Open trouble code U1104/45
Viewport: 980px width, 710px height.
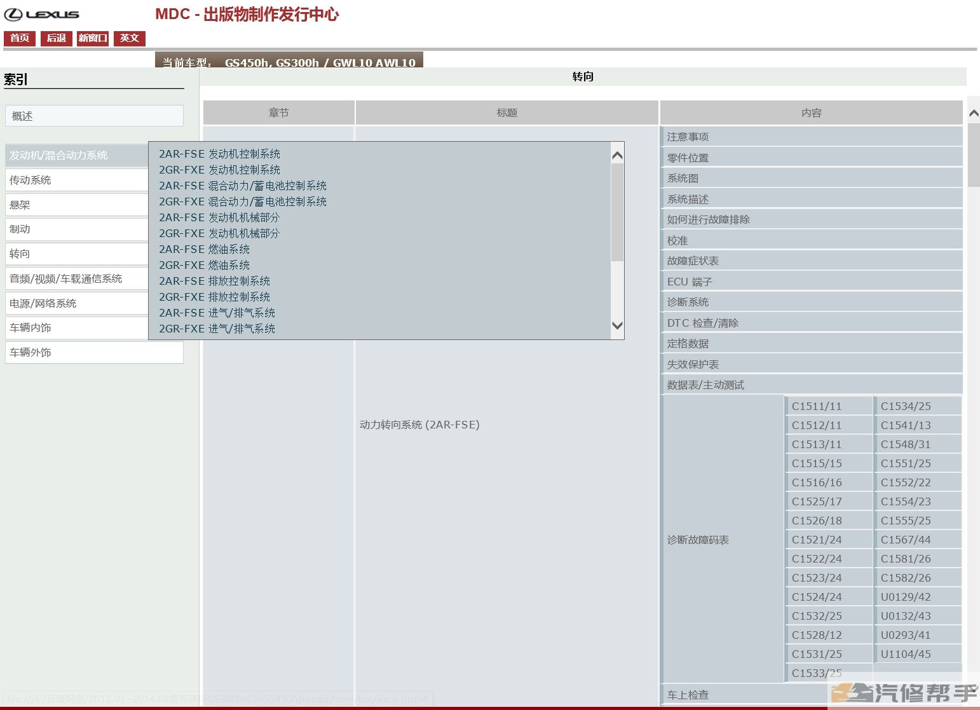918,654
